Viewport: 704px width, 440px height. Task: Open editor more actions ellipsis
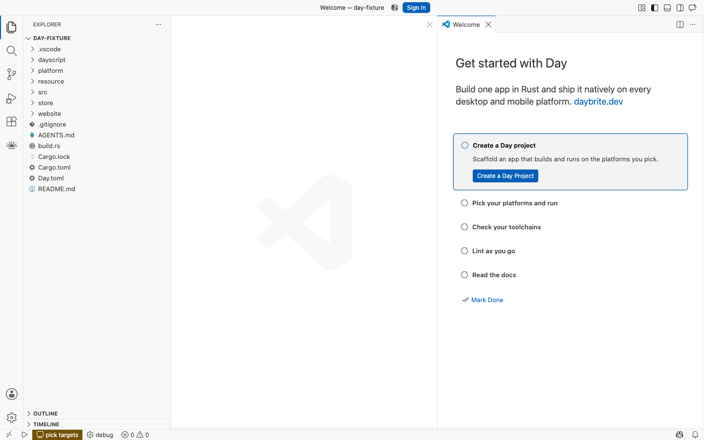click(693, 24)
